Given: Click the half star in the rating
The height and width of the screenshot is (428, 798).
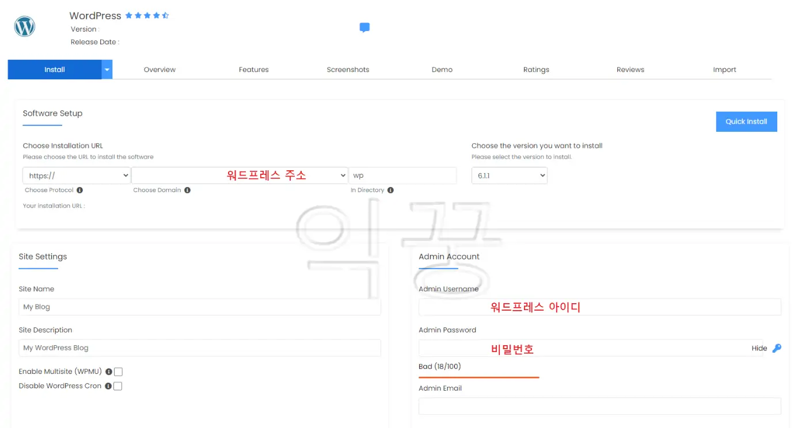Looking at the screenshot, I should (x=166, y=16).
